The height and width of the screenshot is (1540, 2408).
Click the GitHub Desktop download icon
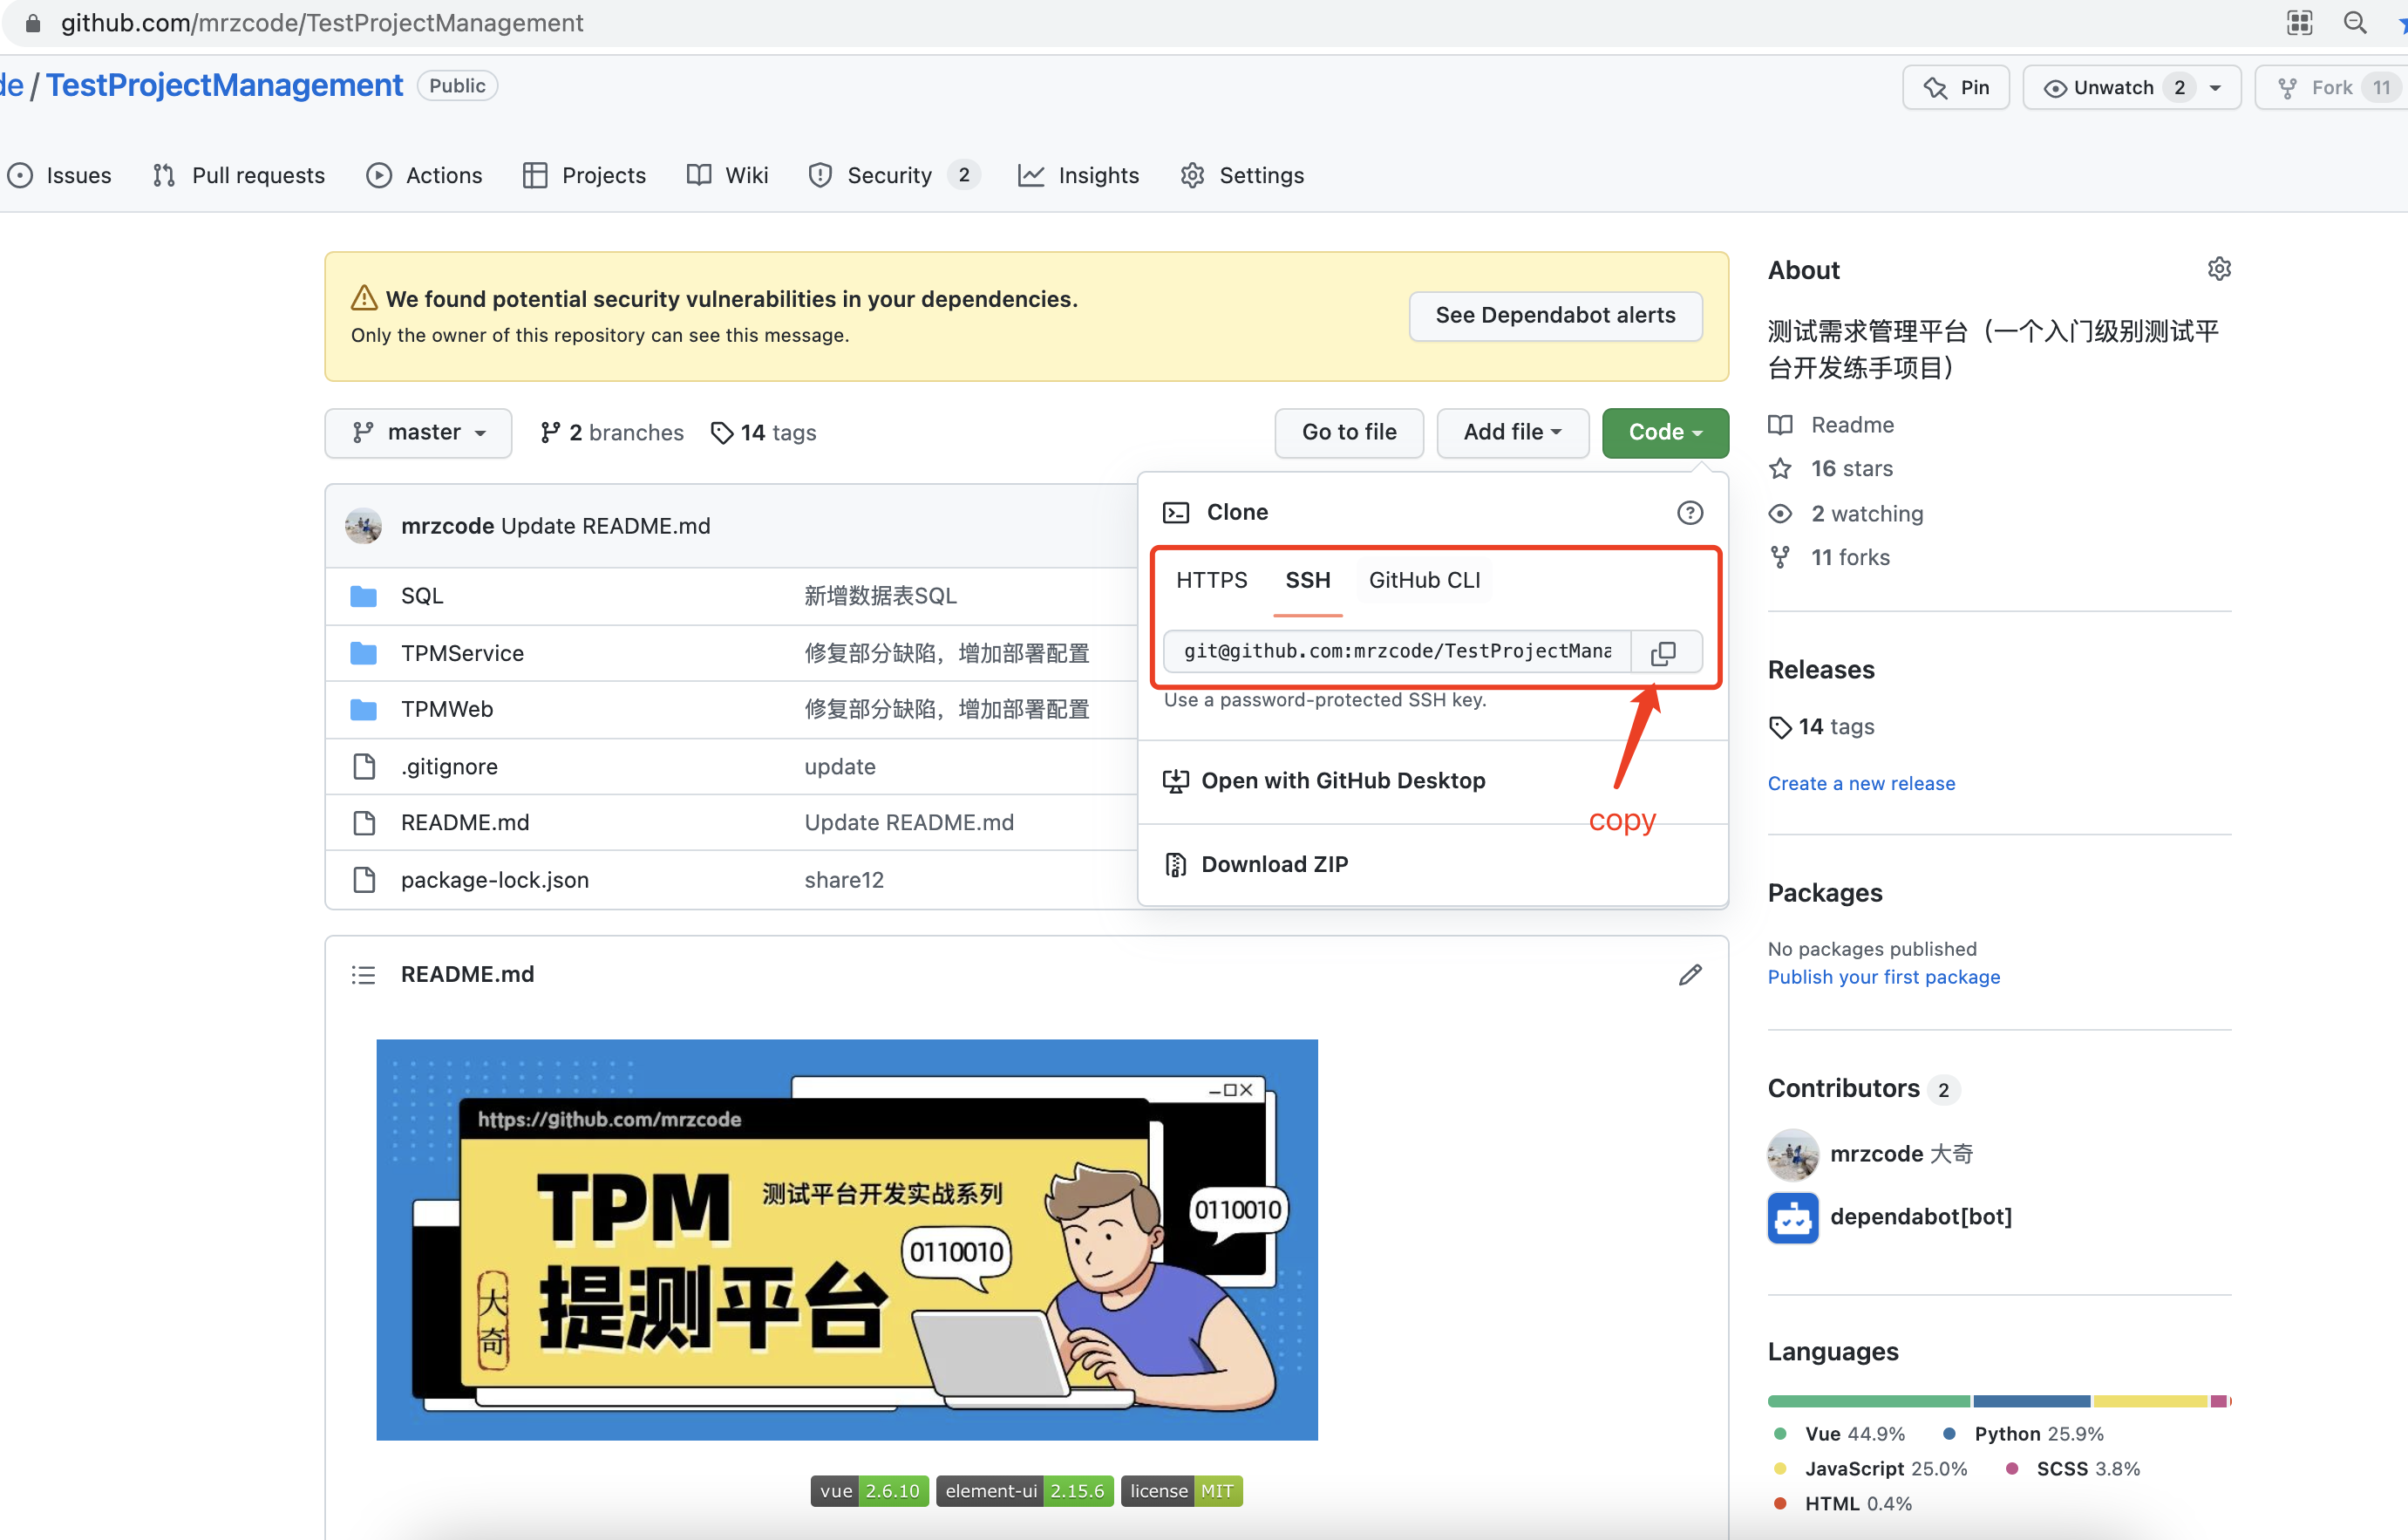tap(1175, 781)
